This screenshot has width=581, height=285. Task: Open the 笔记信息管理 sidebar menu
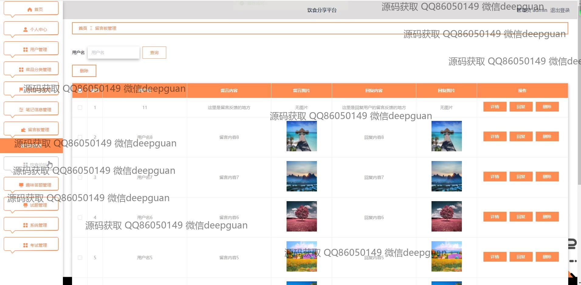[x=31, y=109]
